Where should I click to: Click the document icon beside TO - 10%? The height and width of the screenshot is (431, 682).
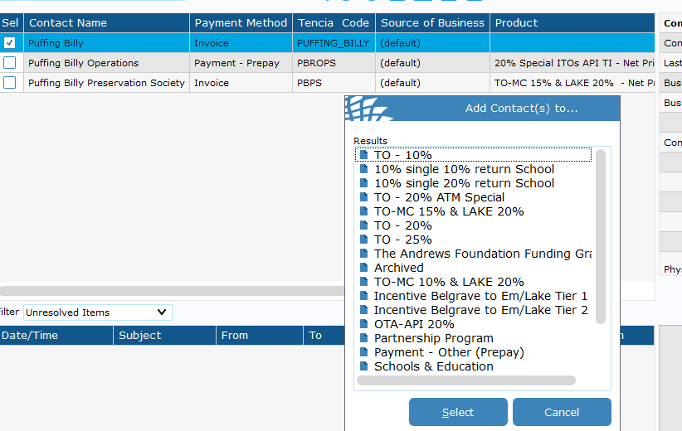pos(363,155)
